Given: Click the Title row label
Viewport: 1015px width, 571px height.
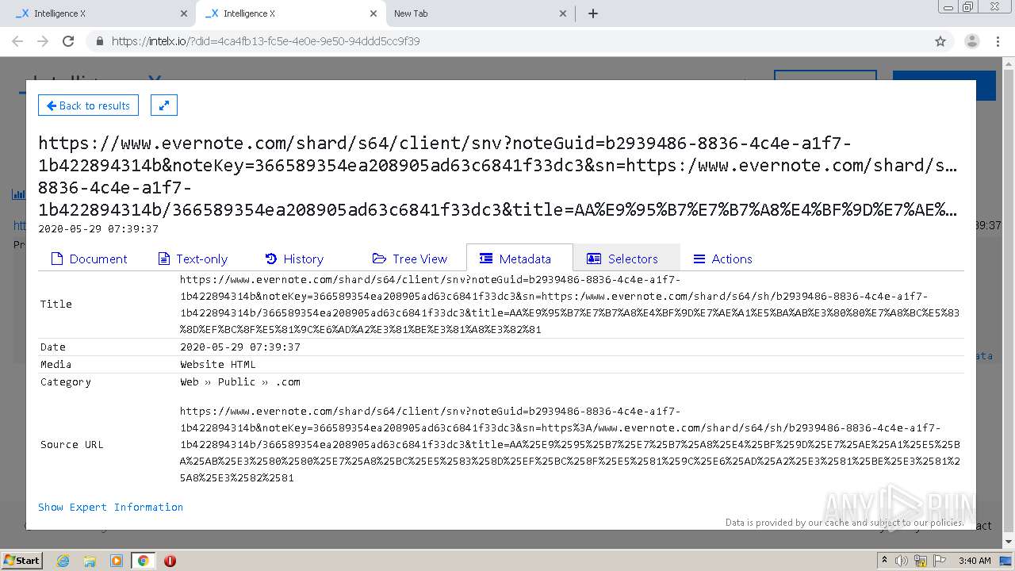Looking at the screenshot, I should [56, 305].
